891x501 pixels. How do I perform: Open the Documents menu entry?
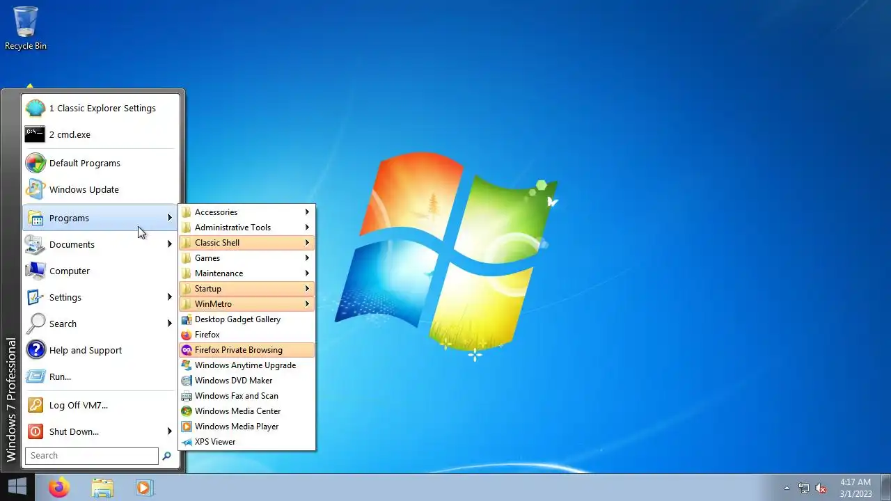99,244
